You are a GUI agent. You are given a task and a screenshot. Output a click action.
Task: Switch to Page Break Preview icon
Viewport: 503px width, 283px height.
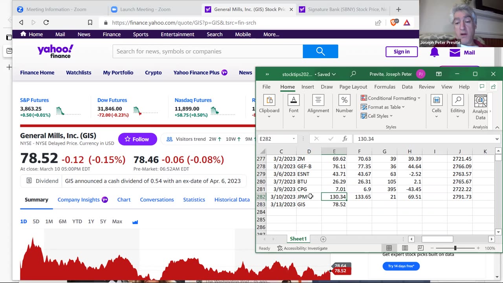coord(420,248)
